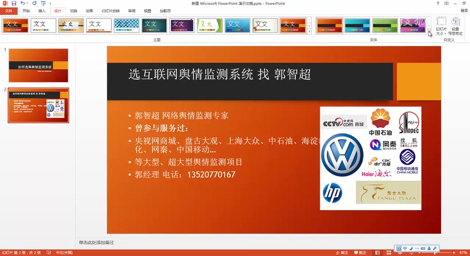Switch to the 插入 ribbon tab
This screenshot has height=256, width=470.
(x=42, y=11)
